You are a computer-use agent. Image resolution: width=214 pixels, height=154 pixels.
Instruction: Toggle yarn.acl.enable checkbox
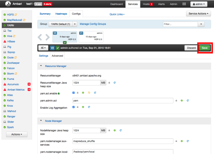click(73, 93)
